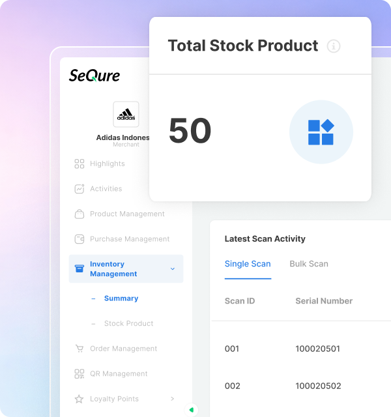Click the Order Management cart icon
Screen dimensions: 391x417
80,349
